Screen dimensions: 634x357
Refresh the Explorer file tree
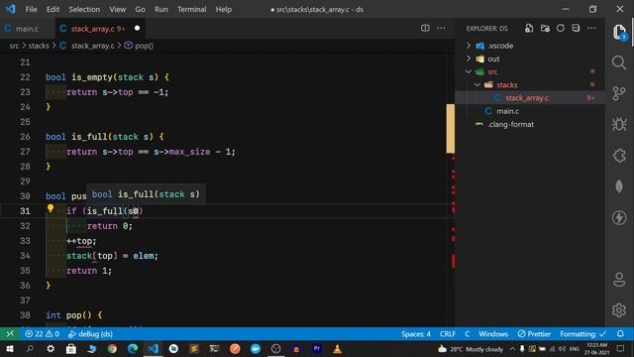(x=560, y=29)
